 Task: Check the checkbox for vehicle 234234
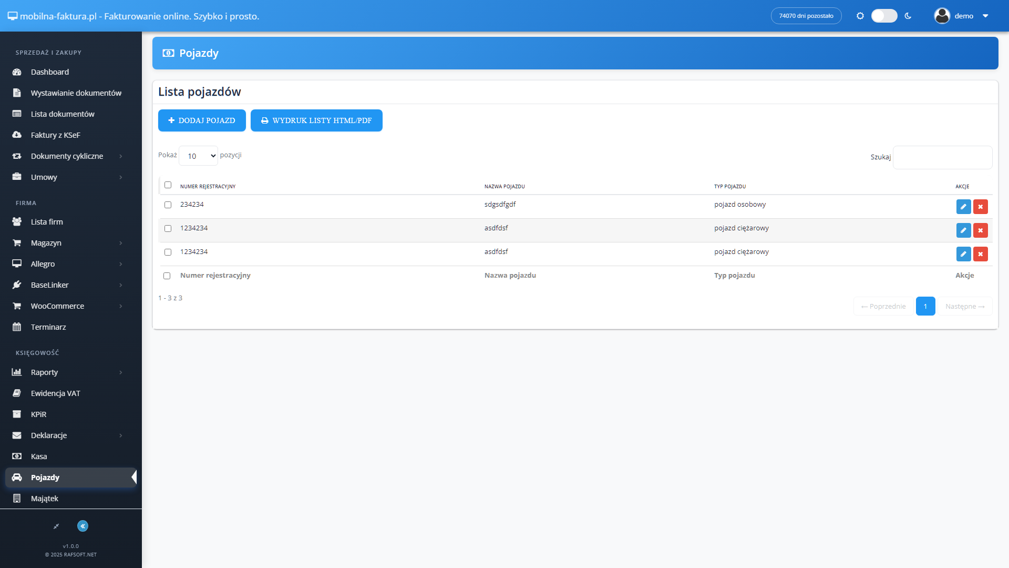(x=168, y=205)
